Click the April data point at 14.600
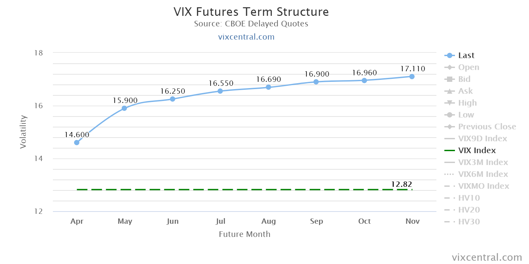 click(77, 143)
